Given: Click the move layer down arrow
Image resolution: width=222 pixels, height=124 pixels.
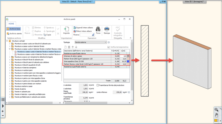Looking at the screenshot, I should coord(76,47).
